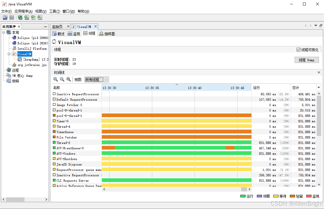Select the IntelliJ Platform application icon
This screenshot has height=209, width=324.
(14, 48)
